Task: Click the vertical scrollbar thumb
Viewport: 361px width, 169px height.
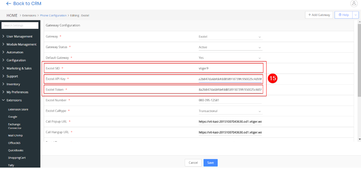Action: 359,60
